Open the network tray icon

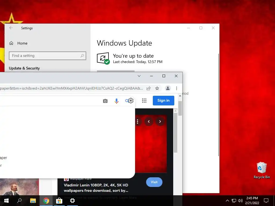[x=234, y=201]
